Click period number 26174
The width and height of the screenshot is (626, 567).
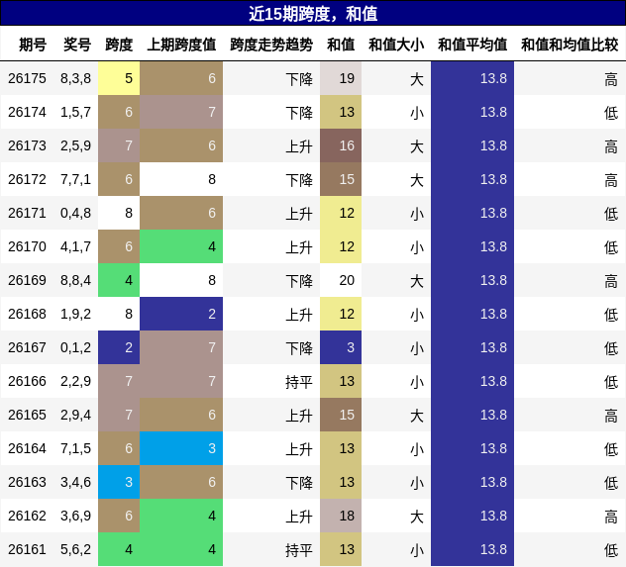pyautogui.click(x=27, y=112)
